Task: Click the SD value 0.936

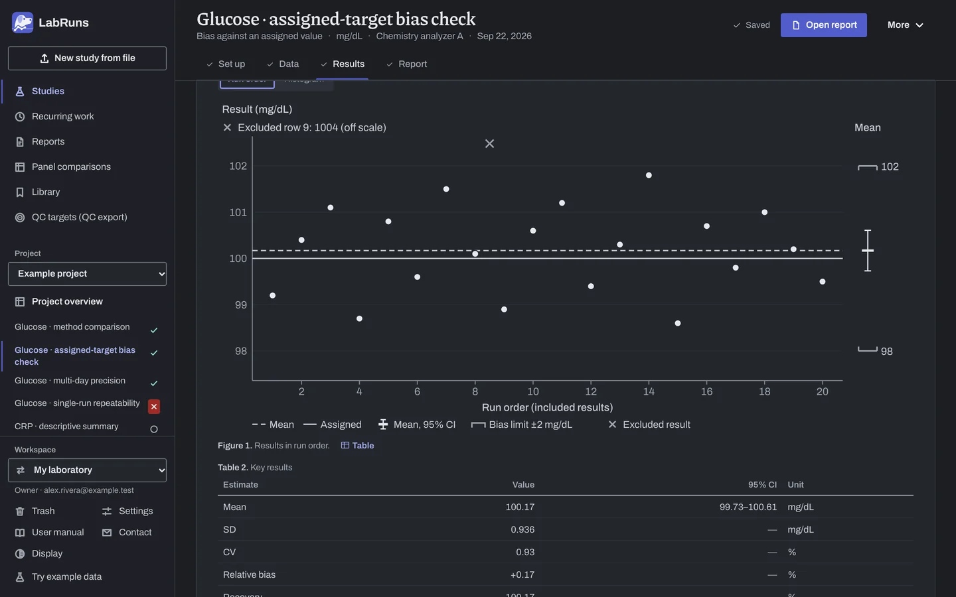Action: coord(522,530)
